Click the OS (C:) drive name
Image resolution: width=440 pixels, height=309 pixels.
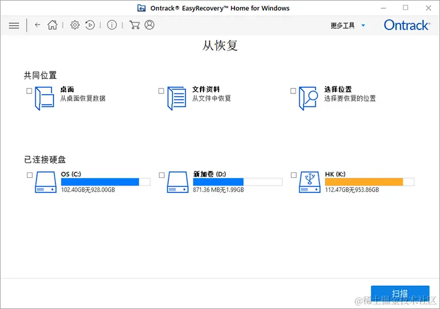(x=71, y=174)
